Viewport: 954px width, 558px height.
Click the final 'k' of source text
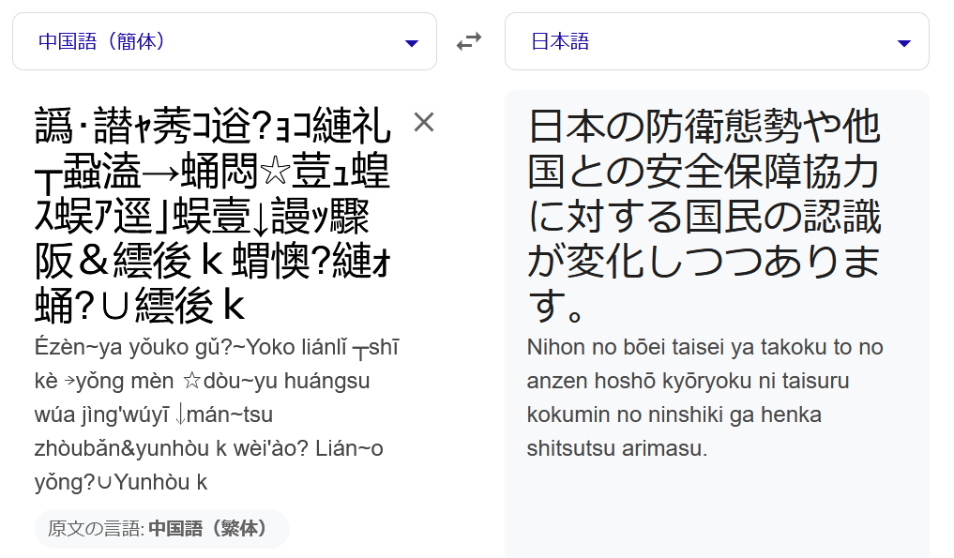pyautogui.click(x=234, y=306)
